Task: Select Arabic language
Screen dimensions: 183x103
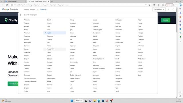Action: 26,30
